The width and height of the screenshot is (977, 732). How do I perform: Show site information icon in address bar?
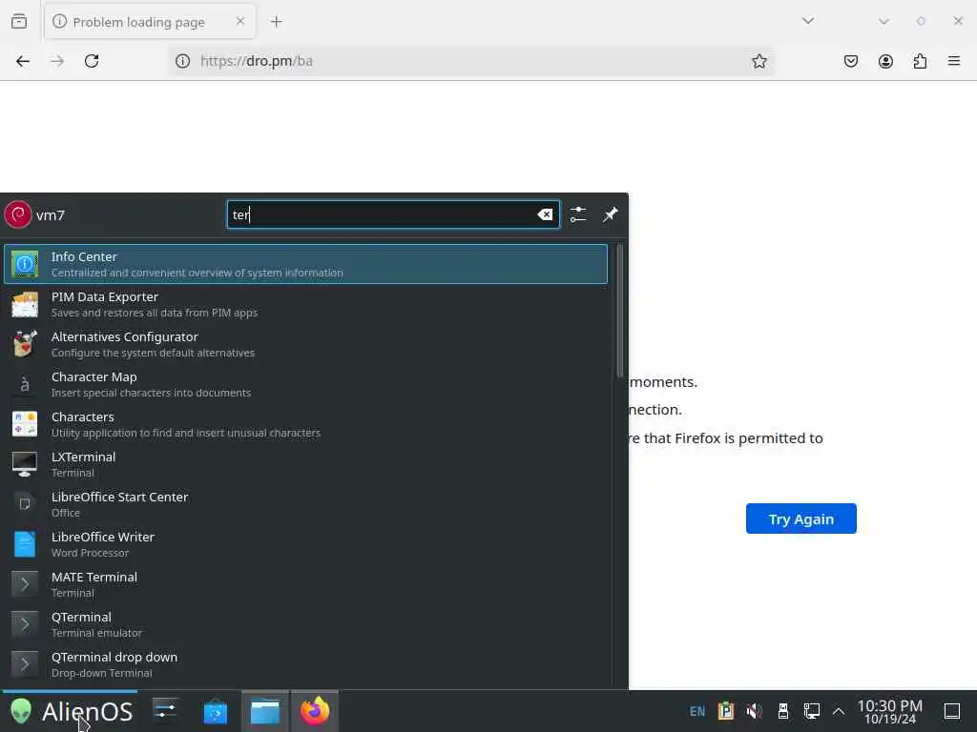pos(182,61)
